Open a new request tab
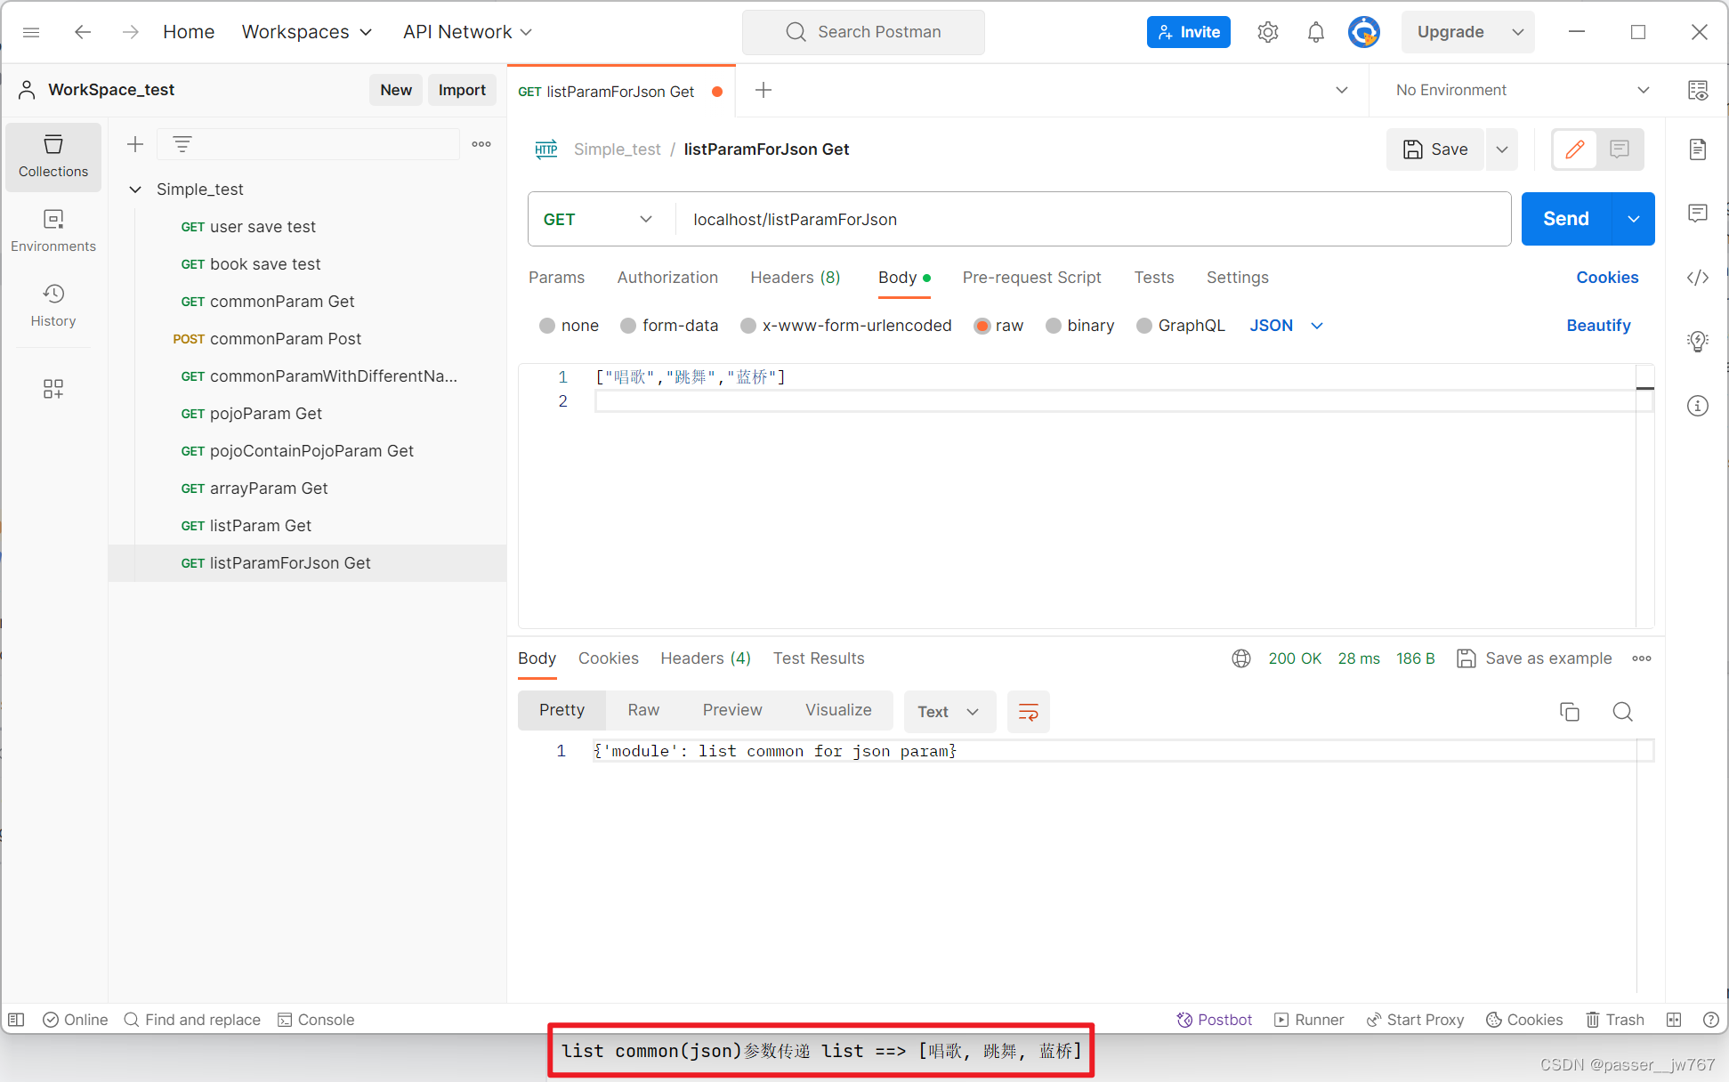 (764, 90)
